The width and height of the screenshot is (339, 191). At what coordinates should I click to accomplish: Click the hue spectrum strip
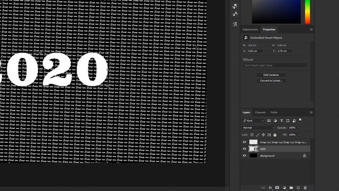(307, 12)
